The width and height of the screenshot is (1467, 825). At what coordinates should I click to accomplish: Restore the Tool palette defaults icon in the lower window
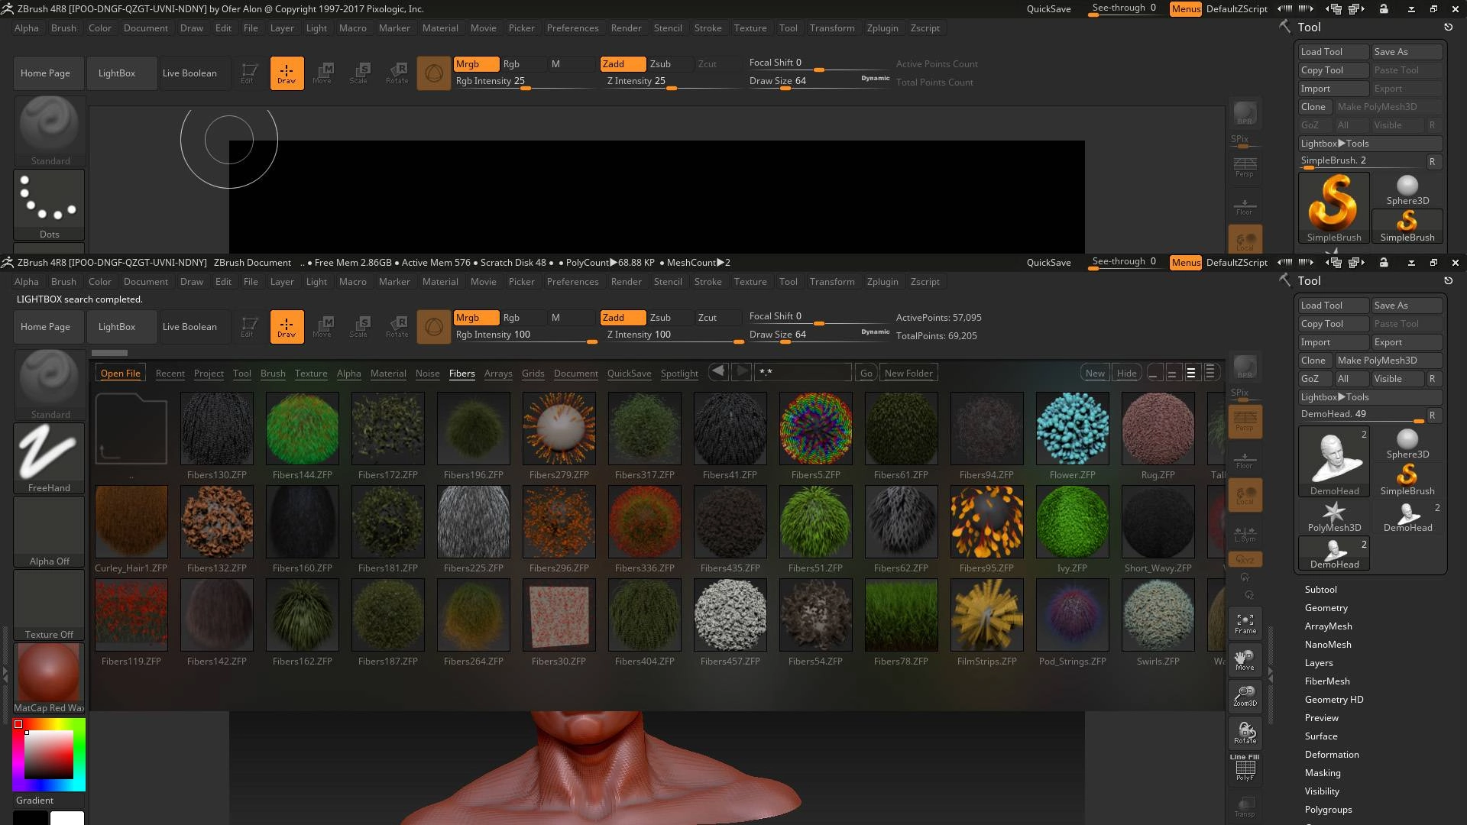(x=1448, y=281)
